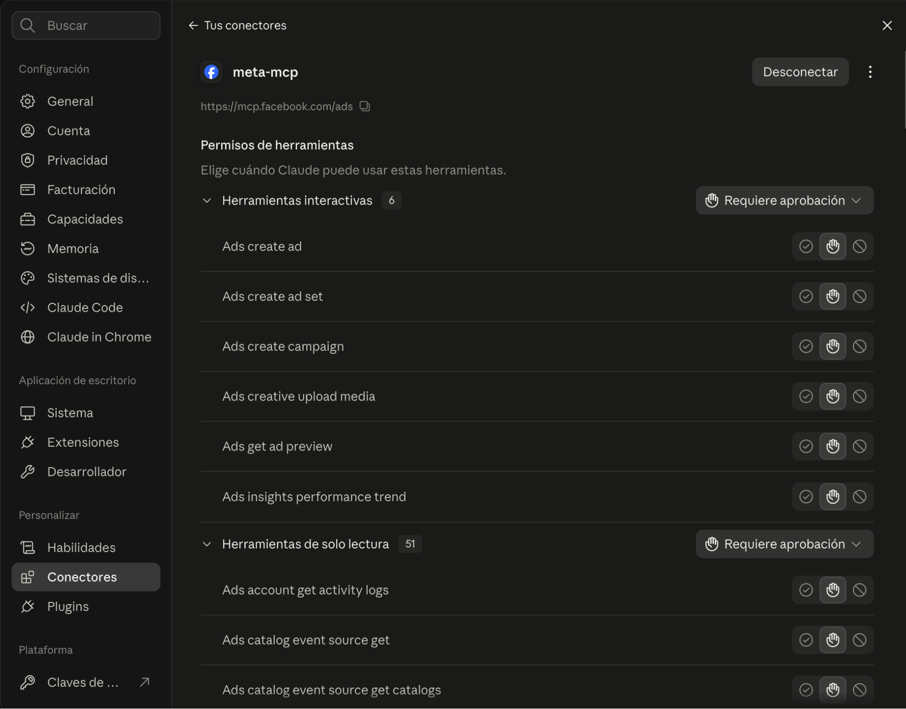Copy the mcp.facebook.com/ads URL

point(365,106)
